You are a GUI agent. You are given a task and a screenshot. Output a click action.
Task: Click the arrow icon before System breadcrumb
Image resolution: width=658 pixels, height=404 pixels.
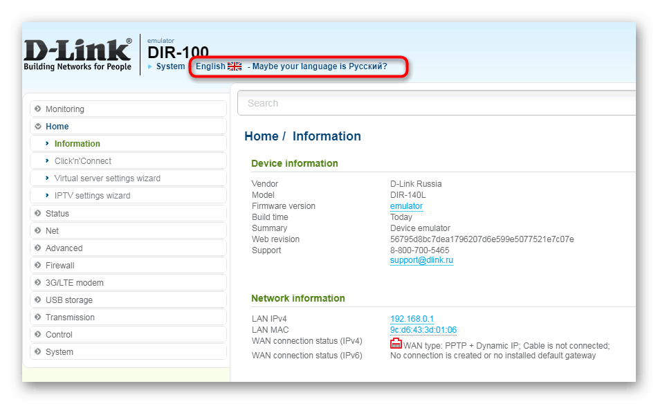point(150,66)
